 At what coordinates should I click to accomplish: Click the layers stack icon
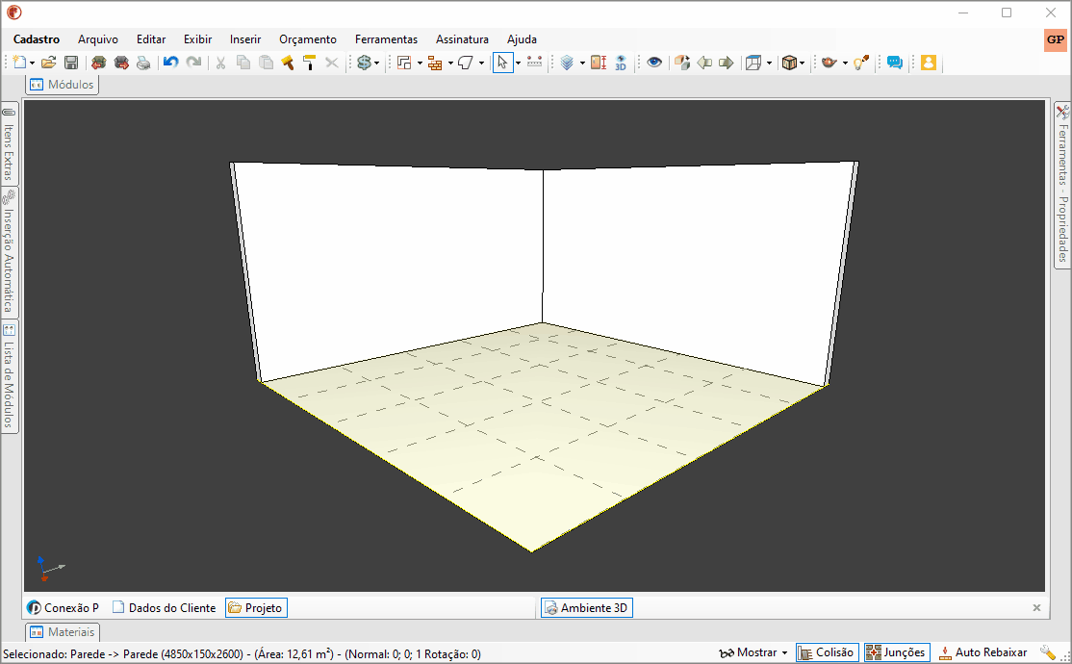click(x=568, y=63)
